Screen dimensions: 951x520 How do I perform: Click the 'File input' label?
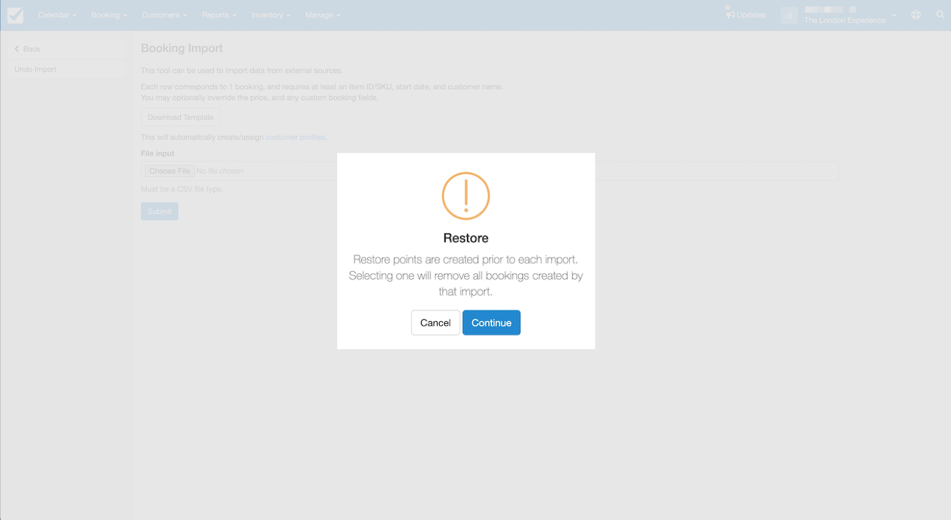[158, 154]
